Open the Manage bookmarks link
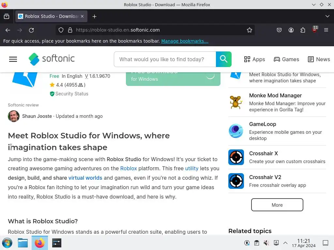The image size is (334, 250). [x=185, y=41]
